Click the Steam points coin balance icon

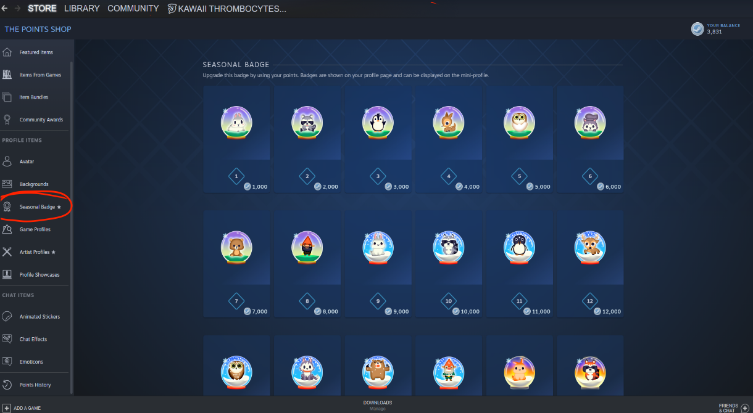[x=697, y=28]
